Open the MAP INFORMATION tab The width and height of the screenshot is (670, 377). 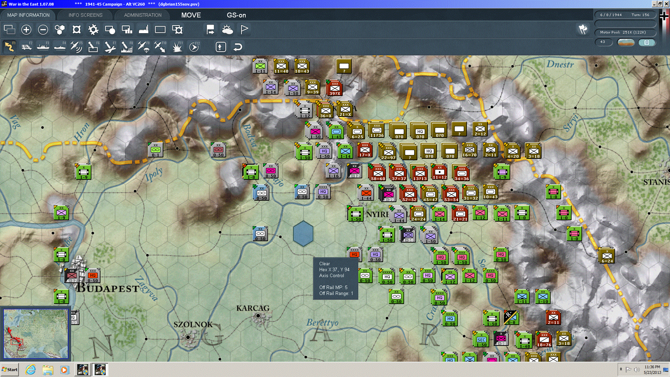point(28,15)
